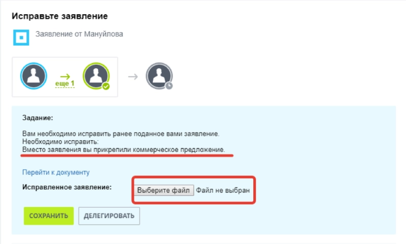
Task: Click the 'Исправьте заявление' heading
Action: (59, 16)
